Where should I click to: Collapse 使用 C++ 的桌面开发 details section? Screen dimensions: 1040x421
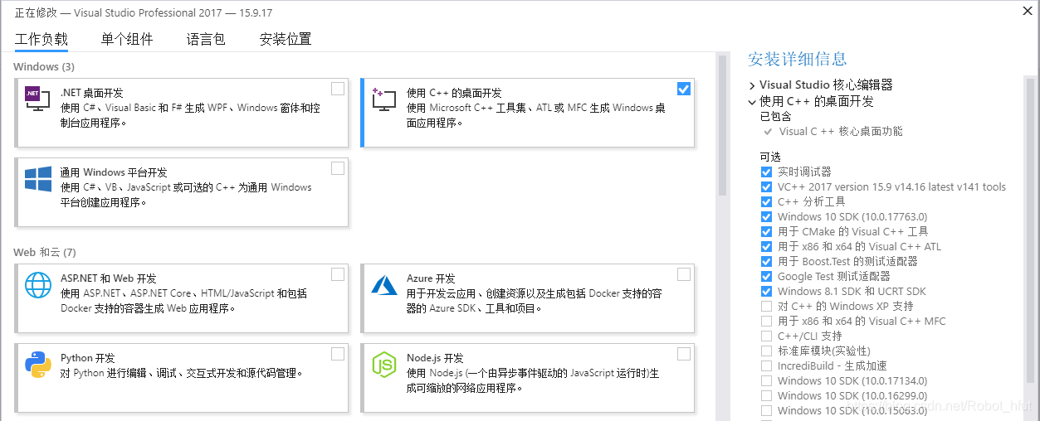752,102
